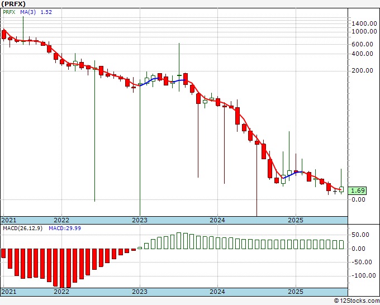Click the first red candlestick of 2021

(4, 35)
